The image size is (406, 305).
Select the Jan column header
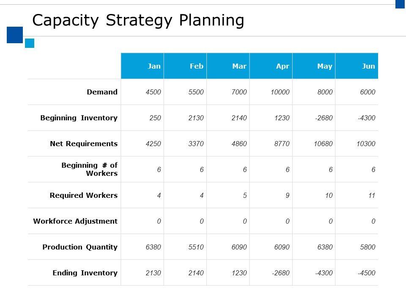pos(154,66)
